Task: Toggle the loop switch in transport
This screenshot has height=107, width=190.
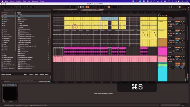Action: 109,7
